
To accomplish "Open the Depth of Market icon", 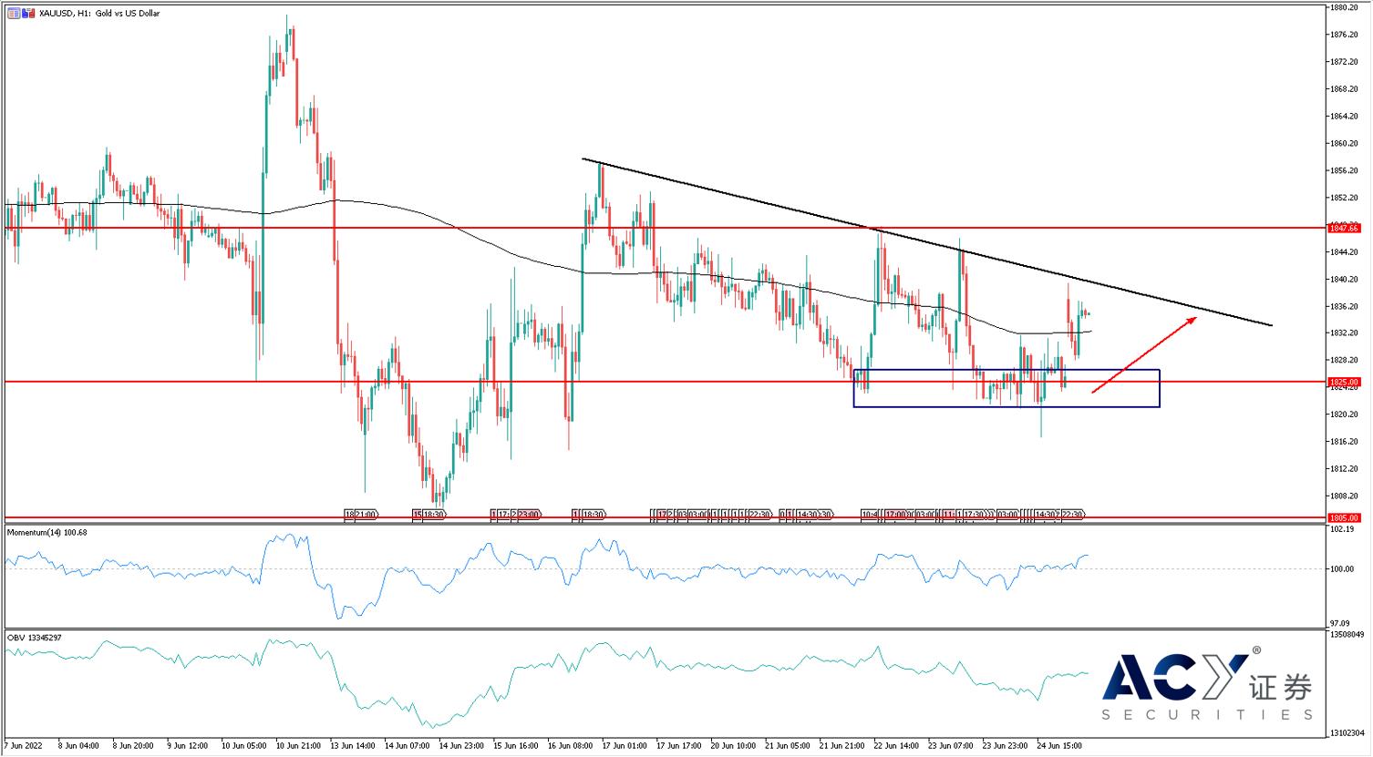I will [28, 14].
